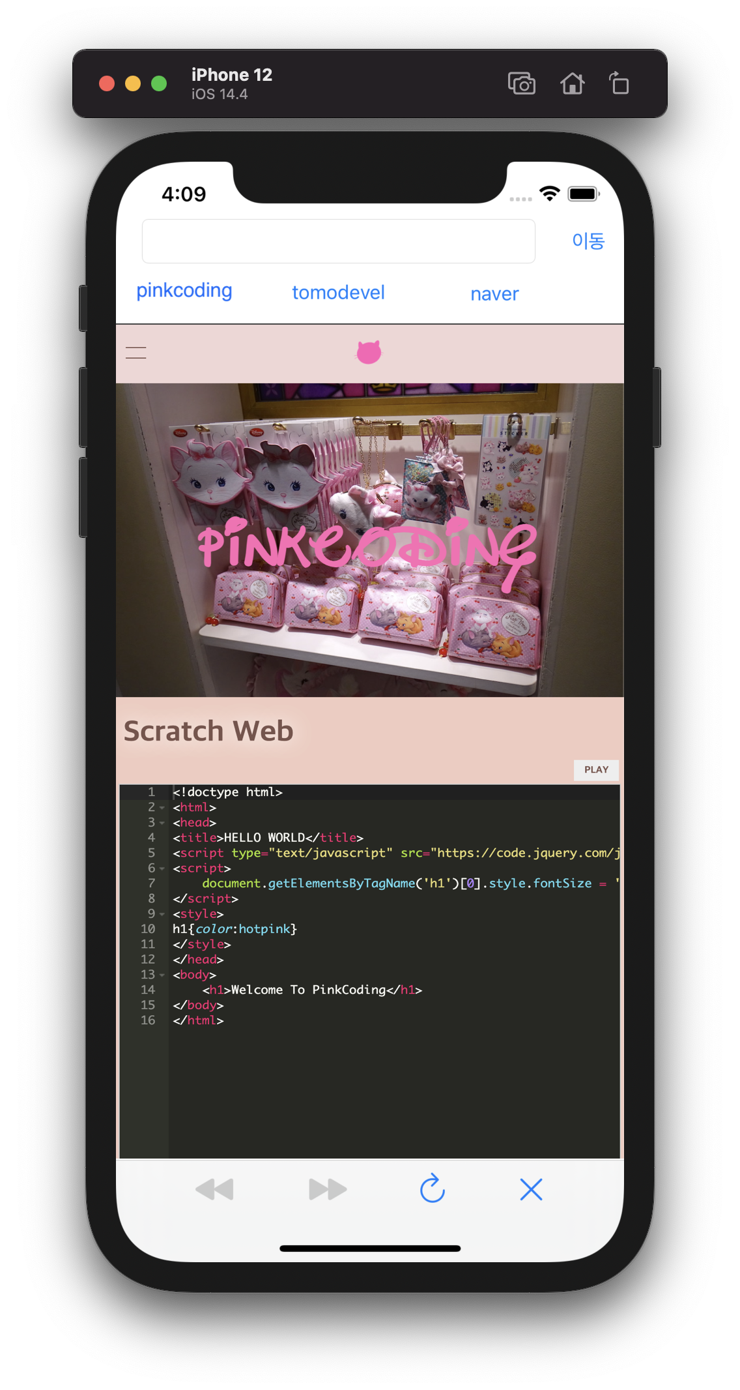Image resolution: width=740 pixels, height=1390 pixels.
Task: Tap the pink cat logo
Action: (369, 352)
